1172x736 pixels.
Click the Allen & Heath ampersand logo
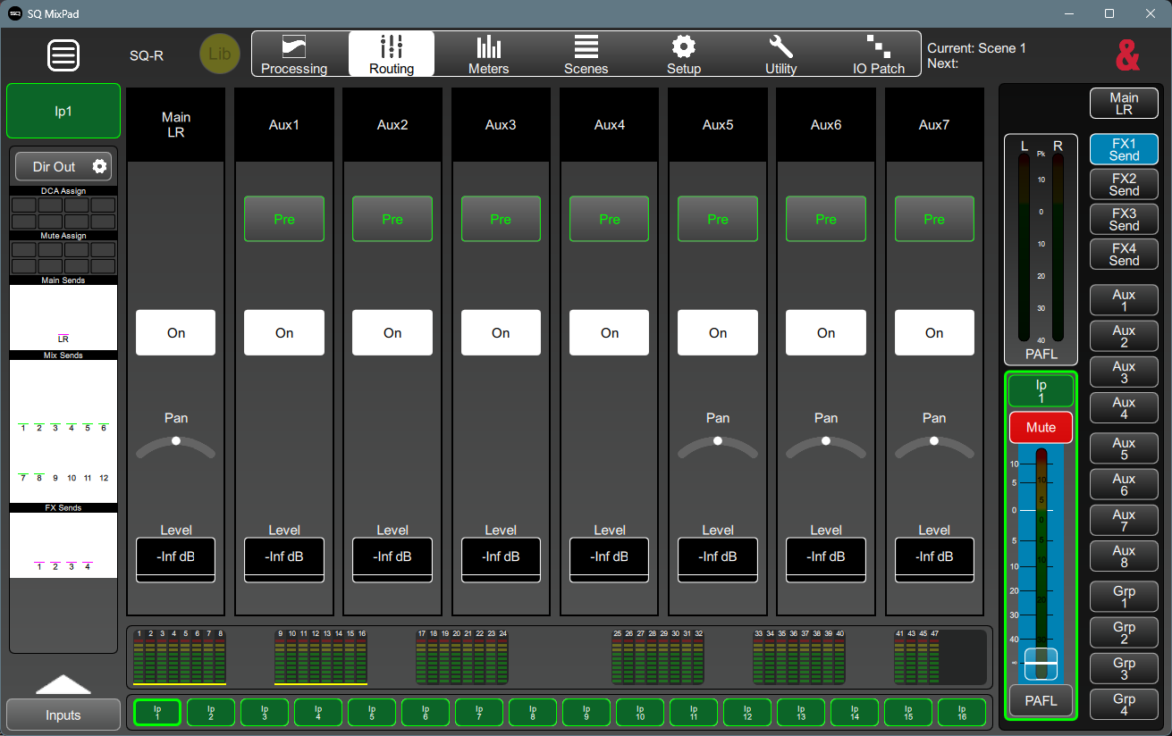(1128, 55)
